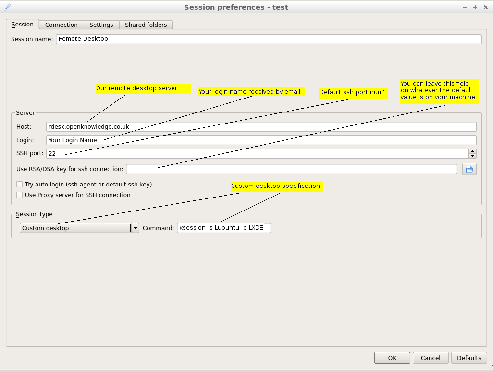Viewport: 493px width, 372px height.
Task: Tick Use Proxy server for SSH connection
Action: point(20,195)
